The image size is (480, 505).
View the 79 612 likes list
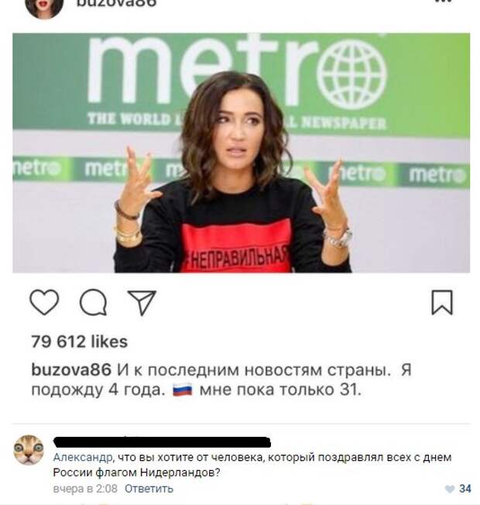80,342
